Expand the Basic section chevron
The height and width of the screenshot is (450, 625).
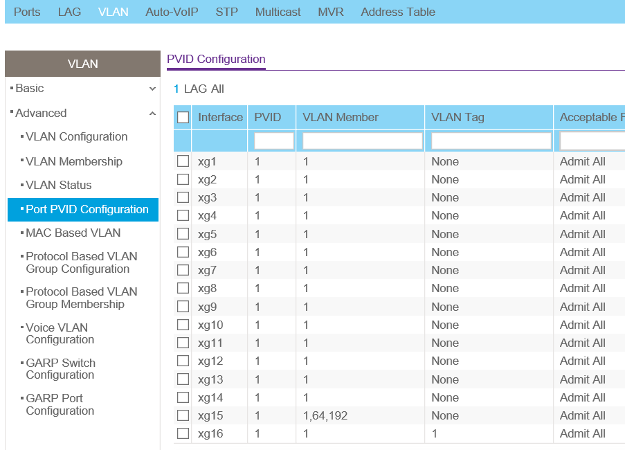coord(152,89)
